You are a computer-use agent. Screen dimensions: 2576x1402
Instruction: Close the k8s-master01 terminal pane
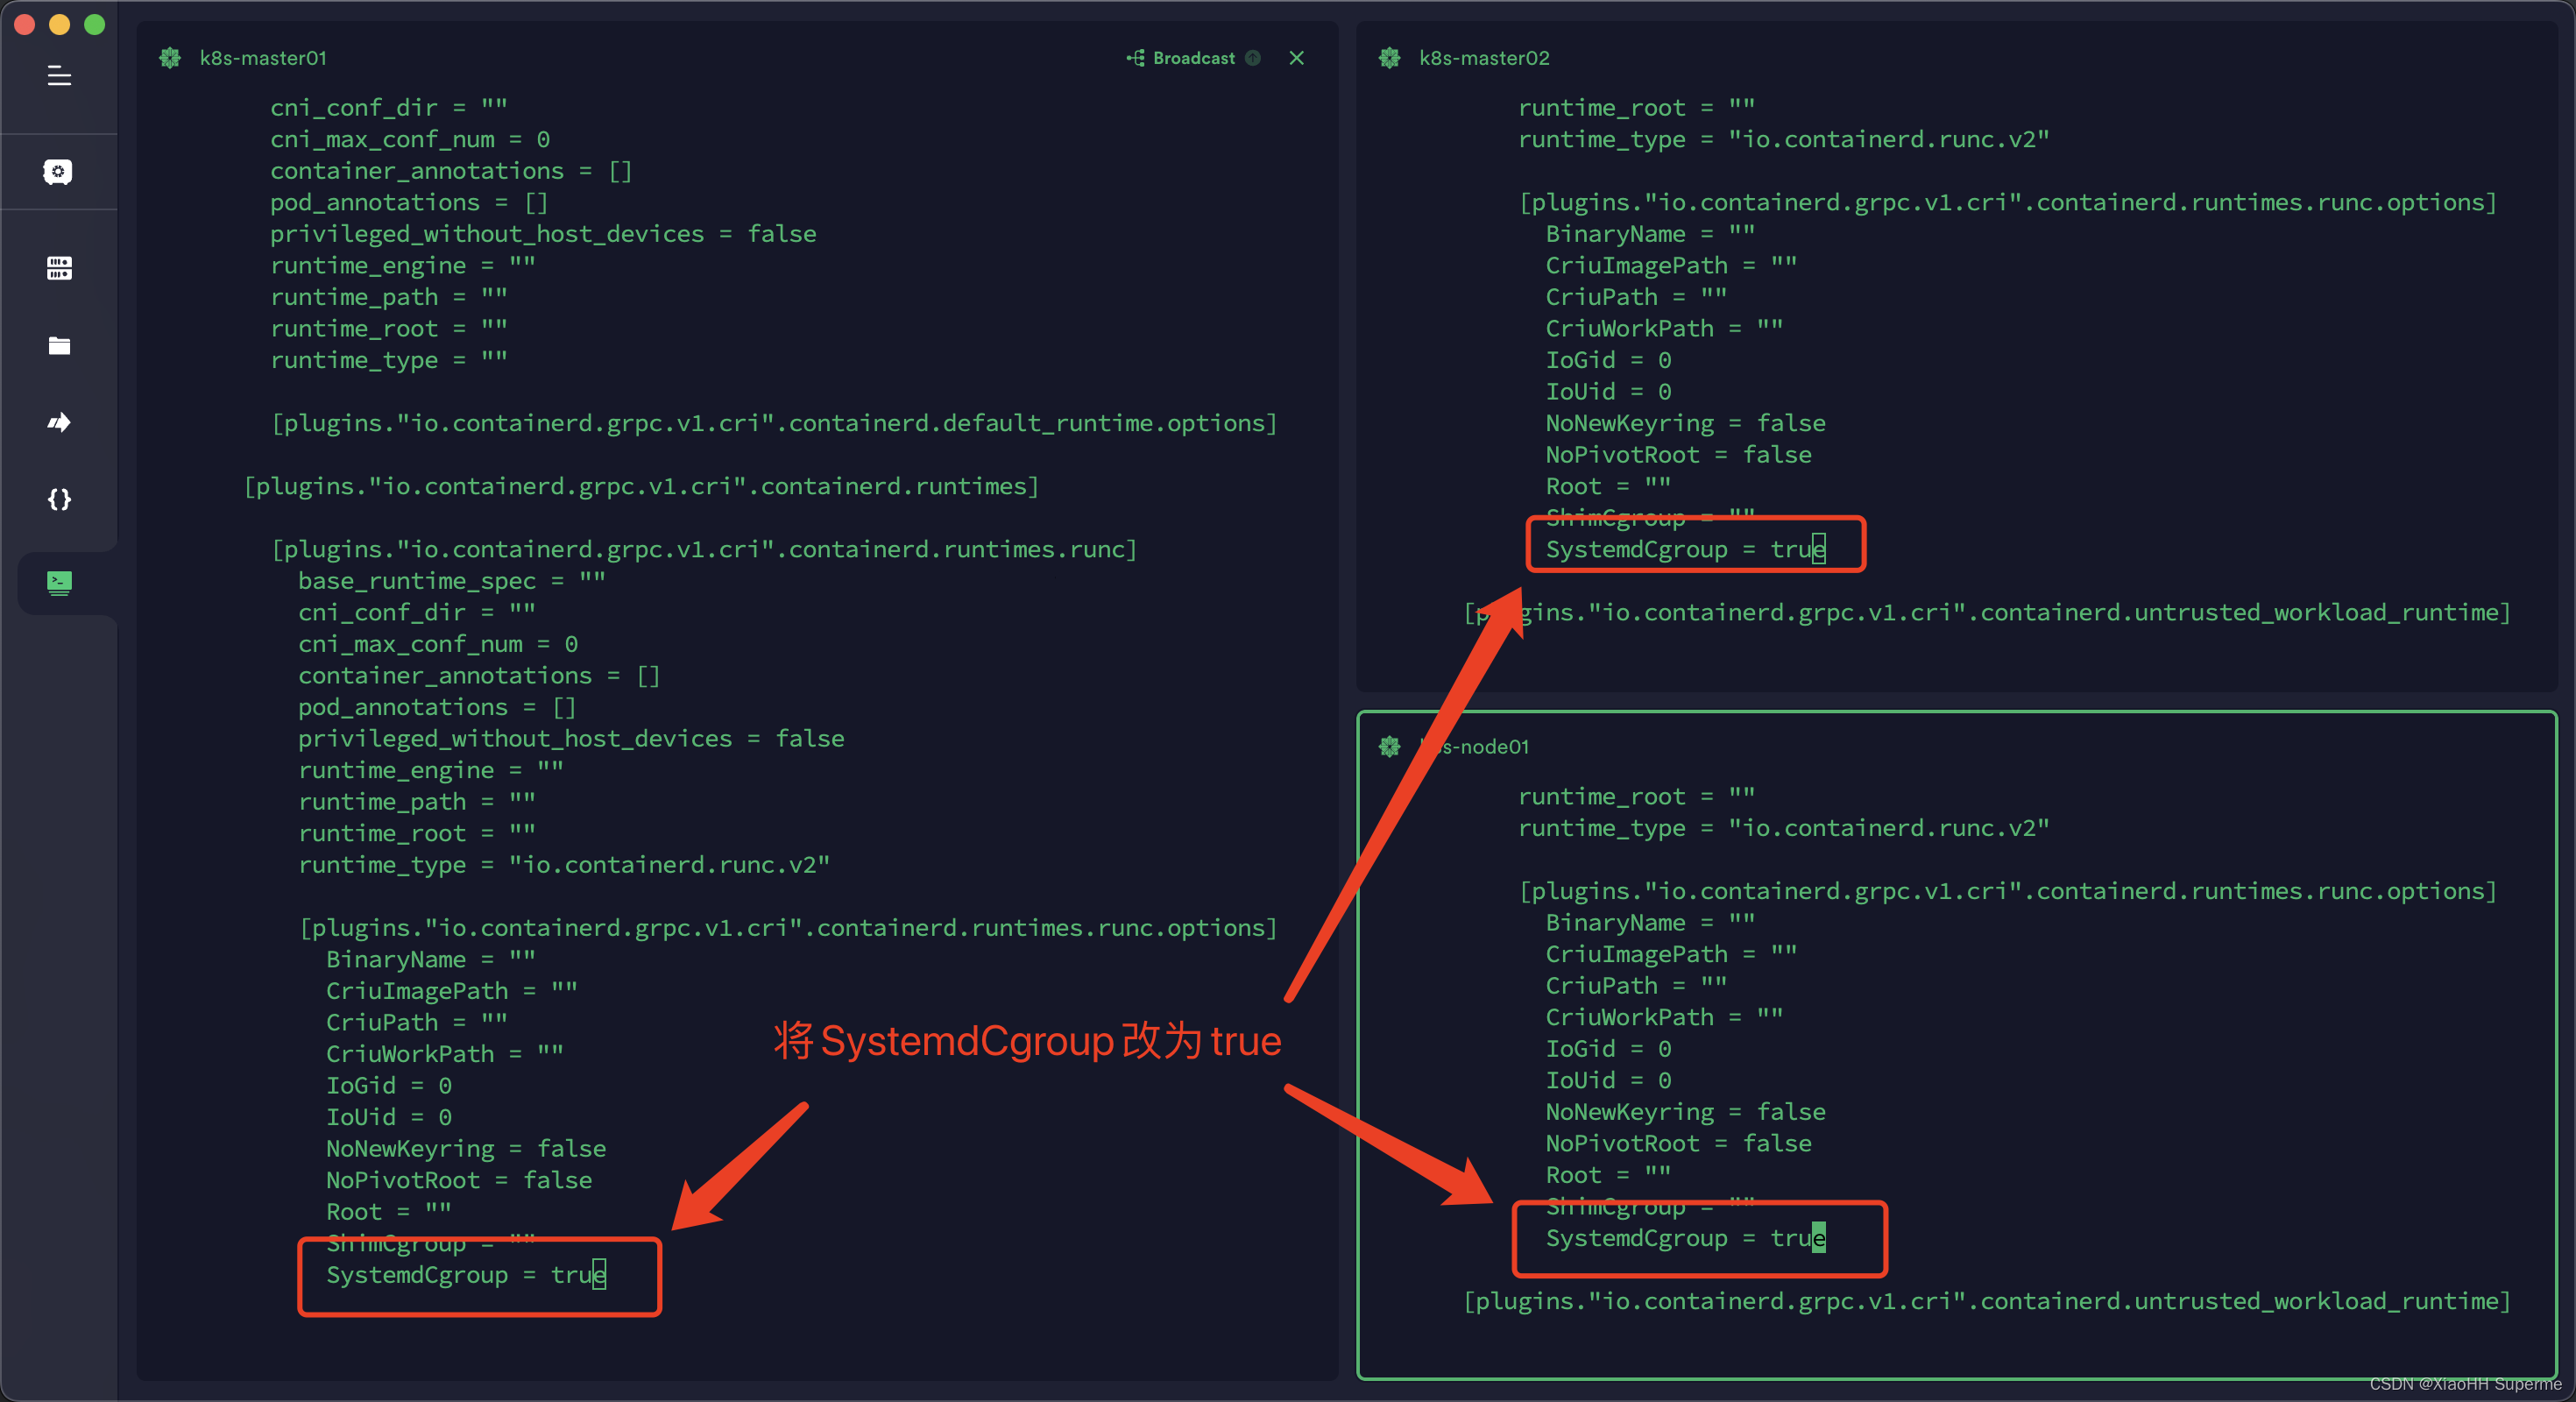[x=1297, y=58]
